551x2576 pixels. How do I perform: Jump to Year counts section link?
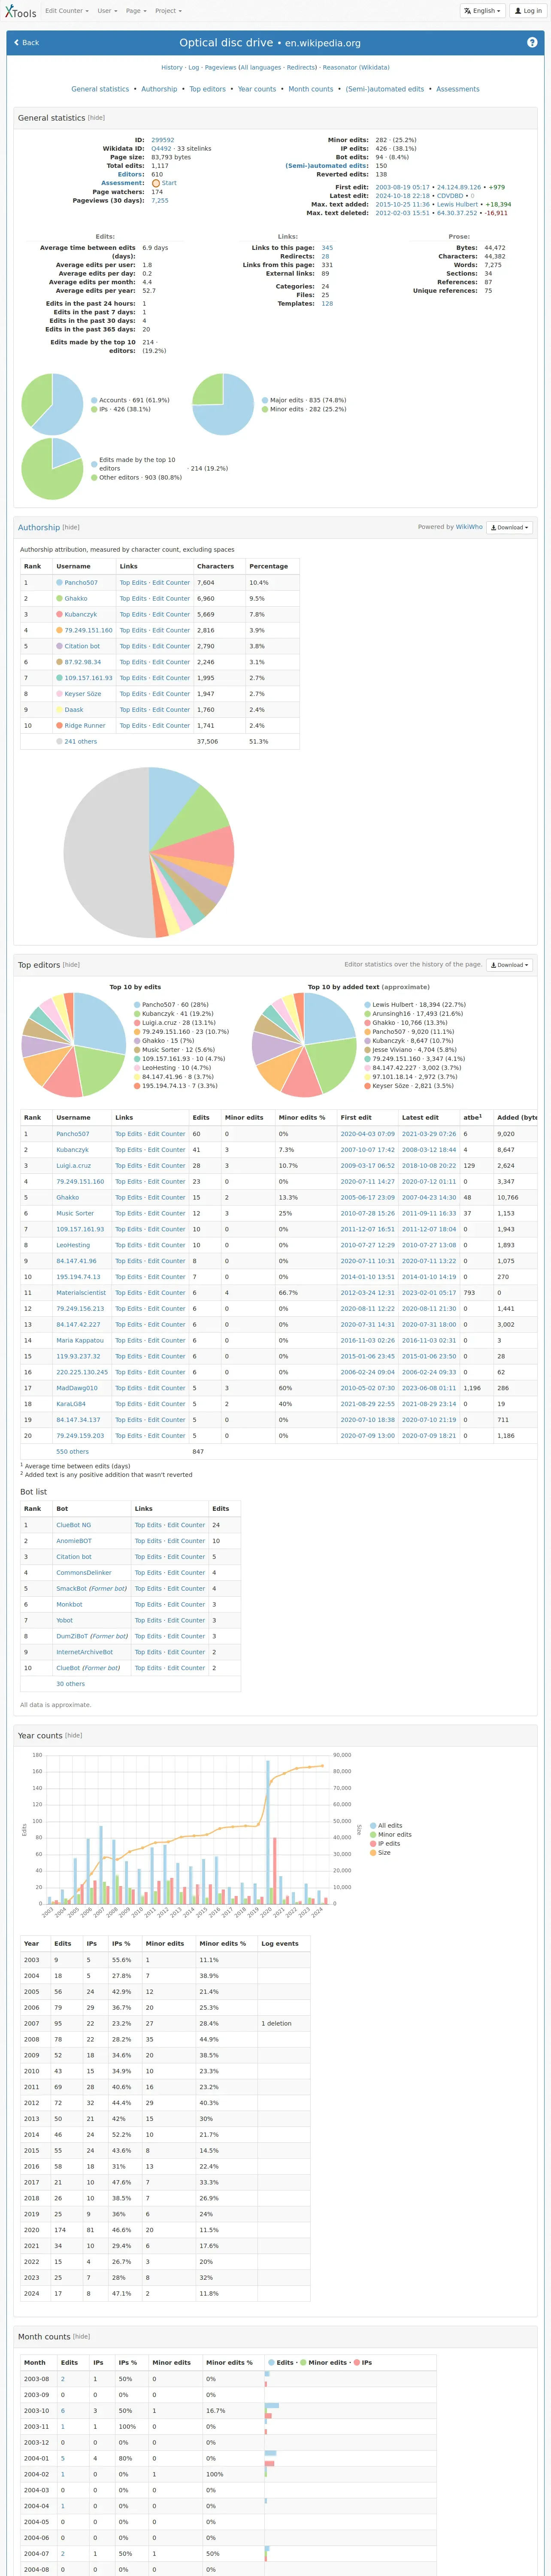click(x=257, y=89)
